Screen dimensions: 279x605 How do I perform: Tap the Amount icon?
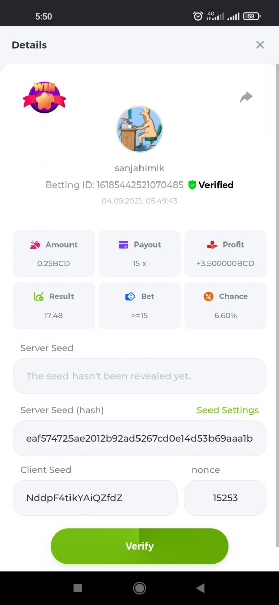point(35,245)
